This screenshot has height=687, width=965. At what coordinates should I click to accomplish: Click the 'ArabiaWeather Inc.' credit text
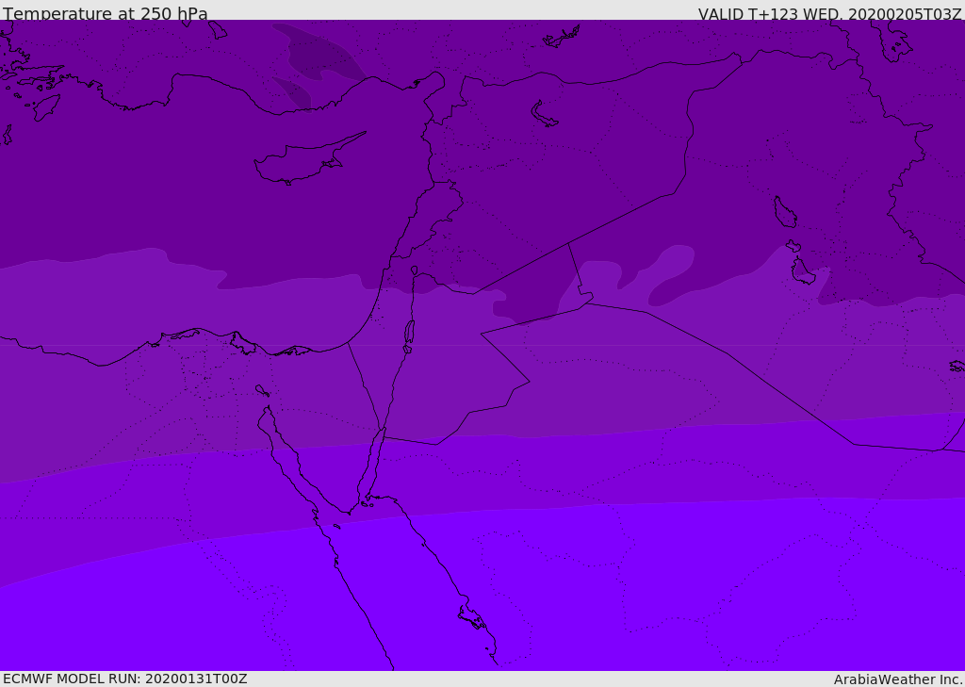coord(898,679)
